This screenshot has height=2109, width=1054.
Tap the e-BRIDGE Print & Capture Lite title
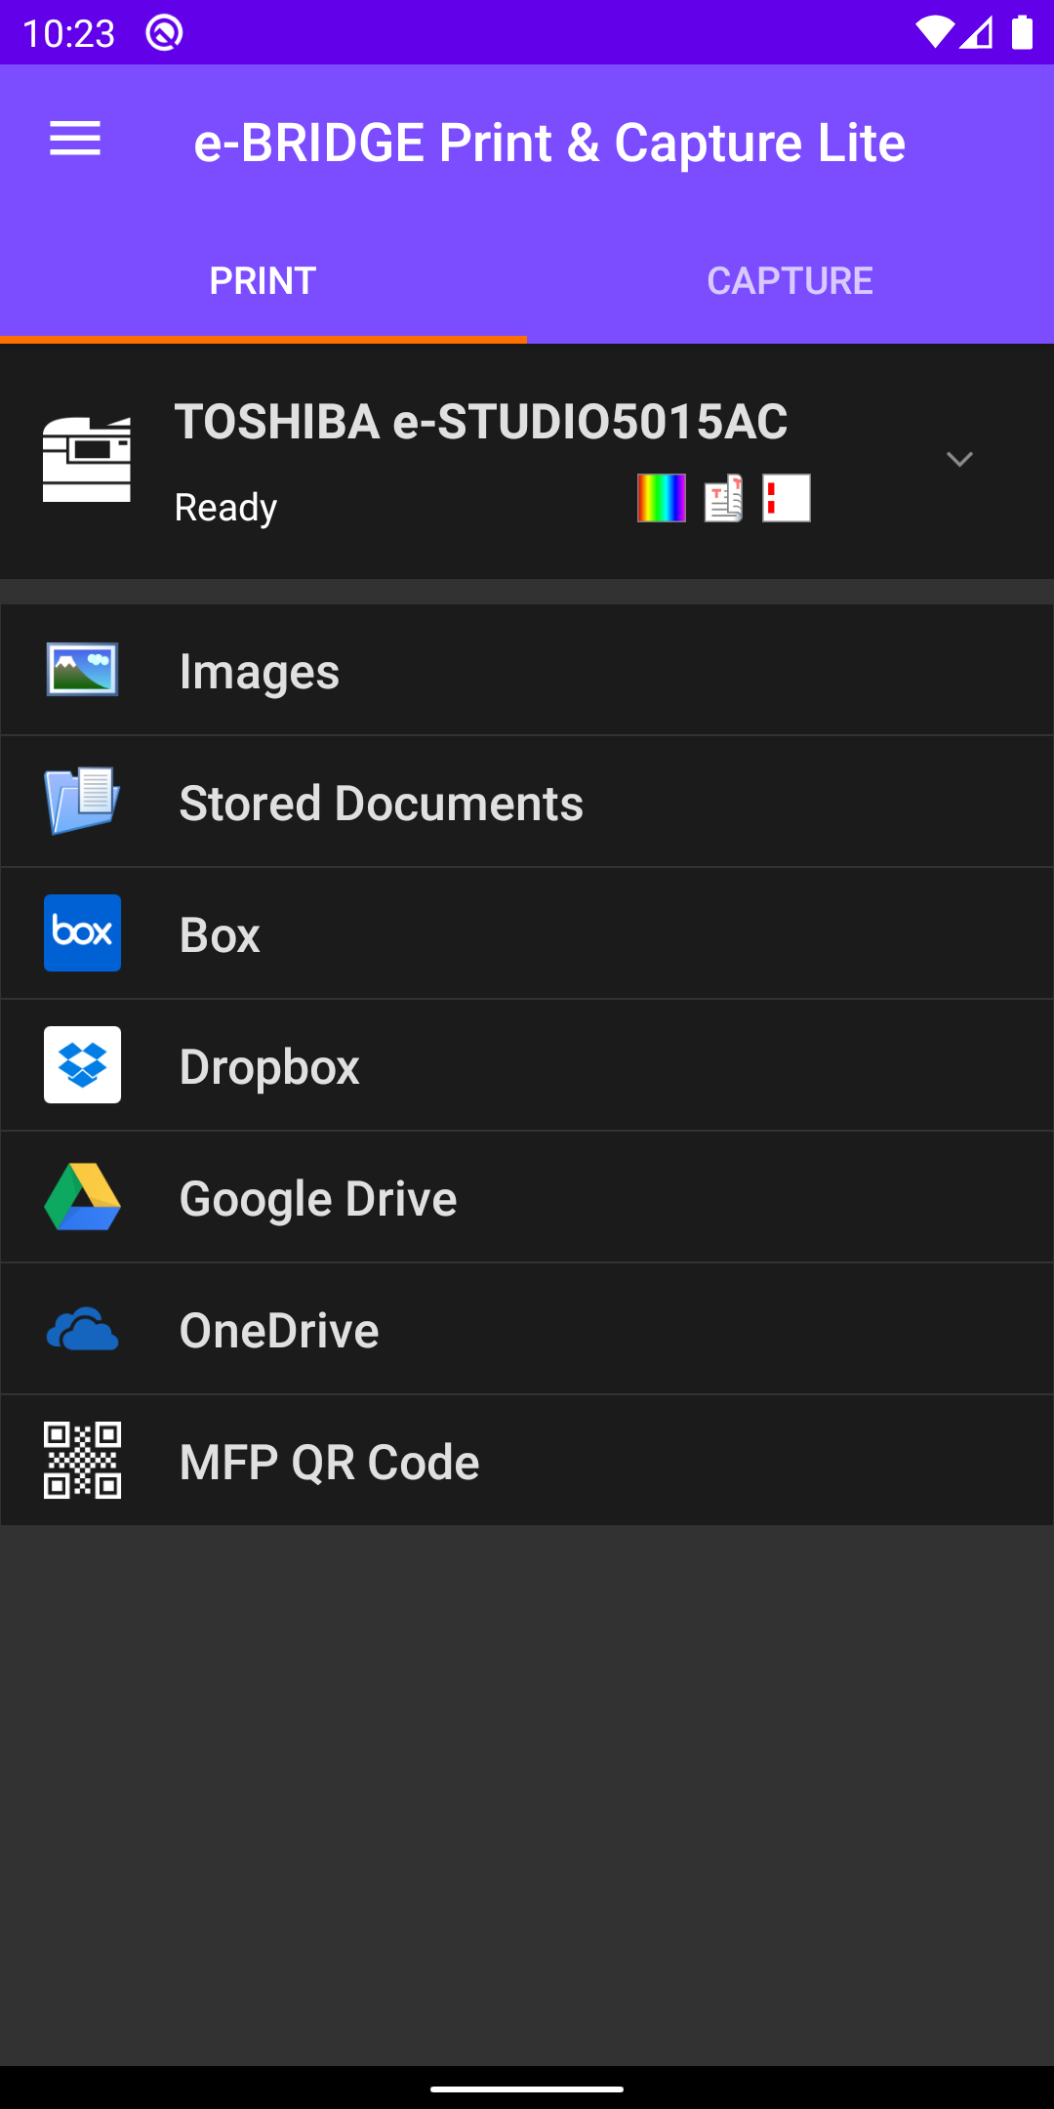[549, 143]
